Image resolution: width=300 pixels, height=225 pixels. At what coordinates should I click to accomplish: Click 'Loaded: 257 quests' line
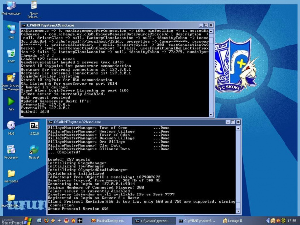69,159
